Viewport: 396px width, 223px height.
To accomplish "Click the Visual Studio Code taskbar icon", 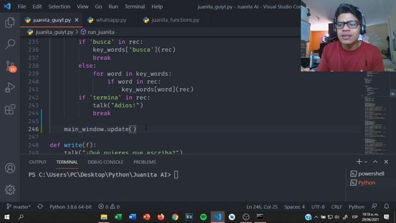I will [217, 217].
